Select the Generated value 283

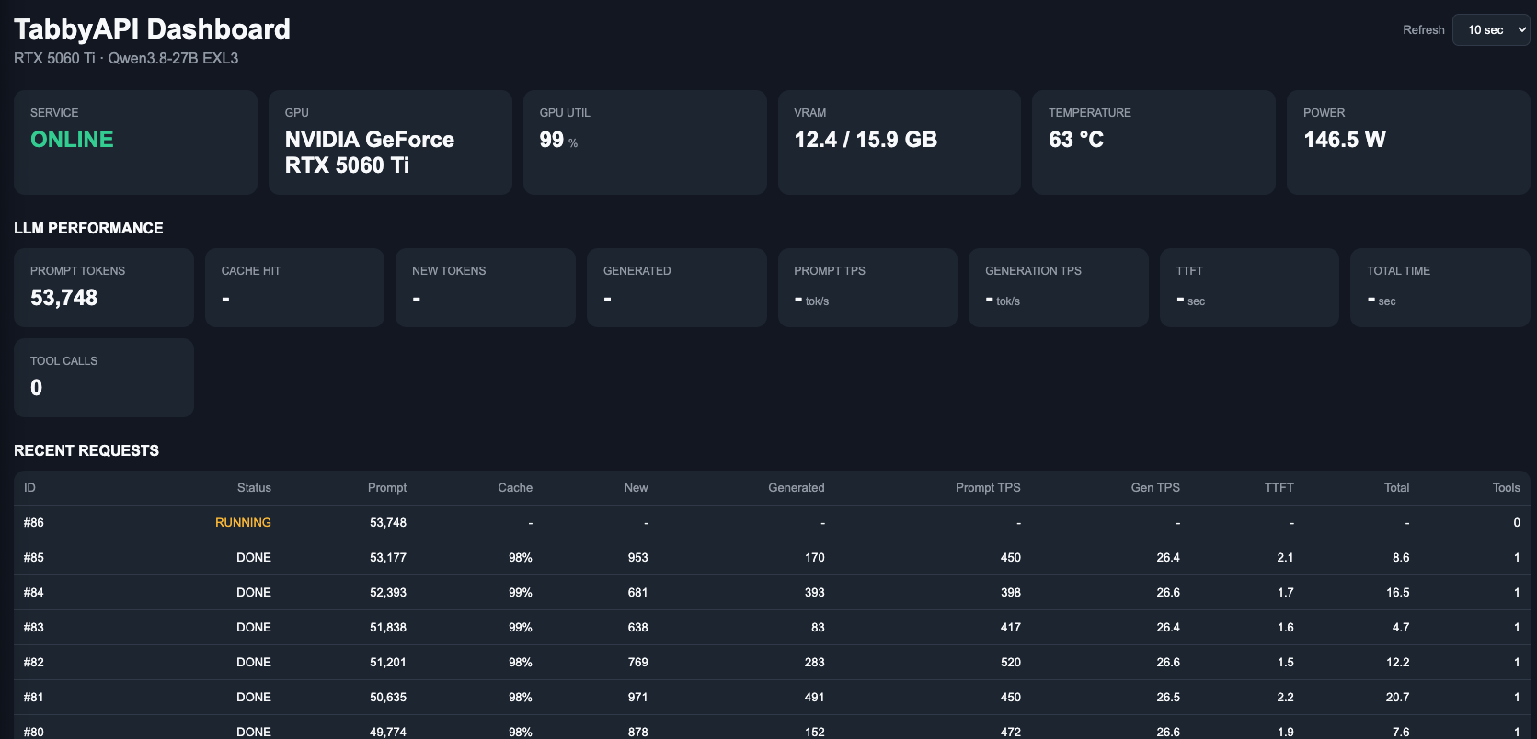pos(815,663)
